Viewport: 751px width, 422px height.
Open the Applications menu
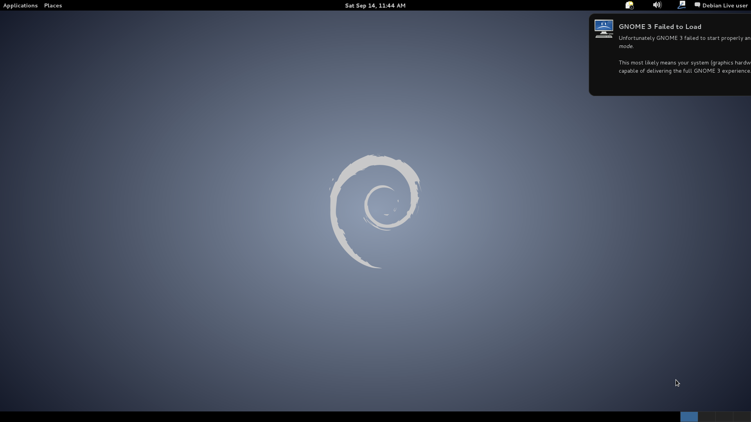(x=20, y=5)
